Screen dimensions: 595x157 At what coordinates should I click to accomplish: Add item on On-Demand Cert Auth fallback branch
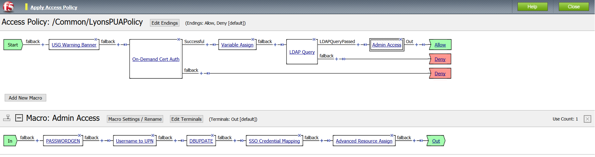tap(201, 73)
